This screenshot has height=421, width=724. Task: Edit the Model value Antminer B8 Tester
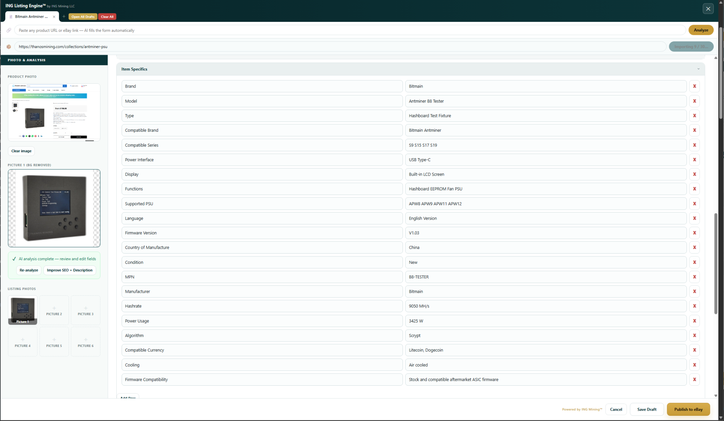546,101
